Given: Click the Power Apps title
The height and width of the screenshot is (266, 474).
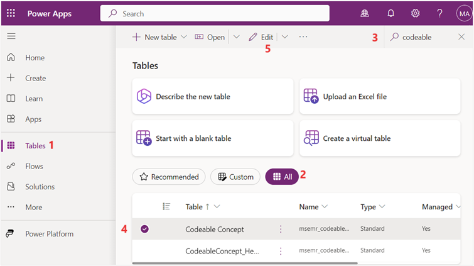Looking at the screenshot, I should pyautogui.click(x=50, y=14).
